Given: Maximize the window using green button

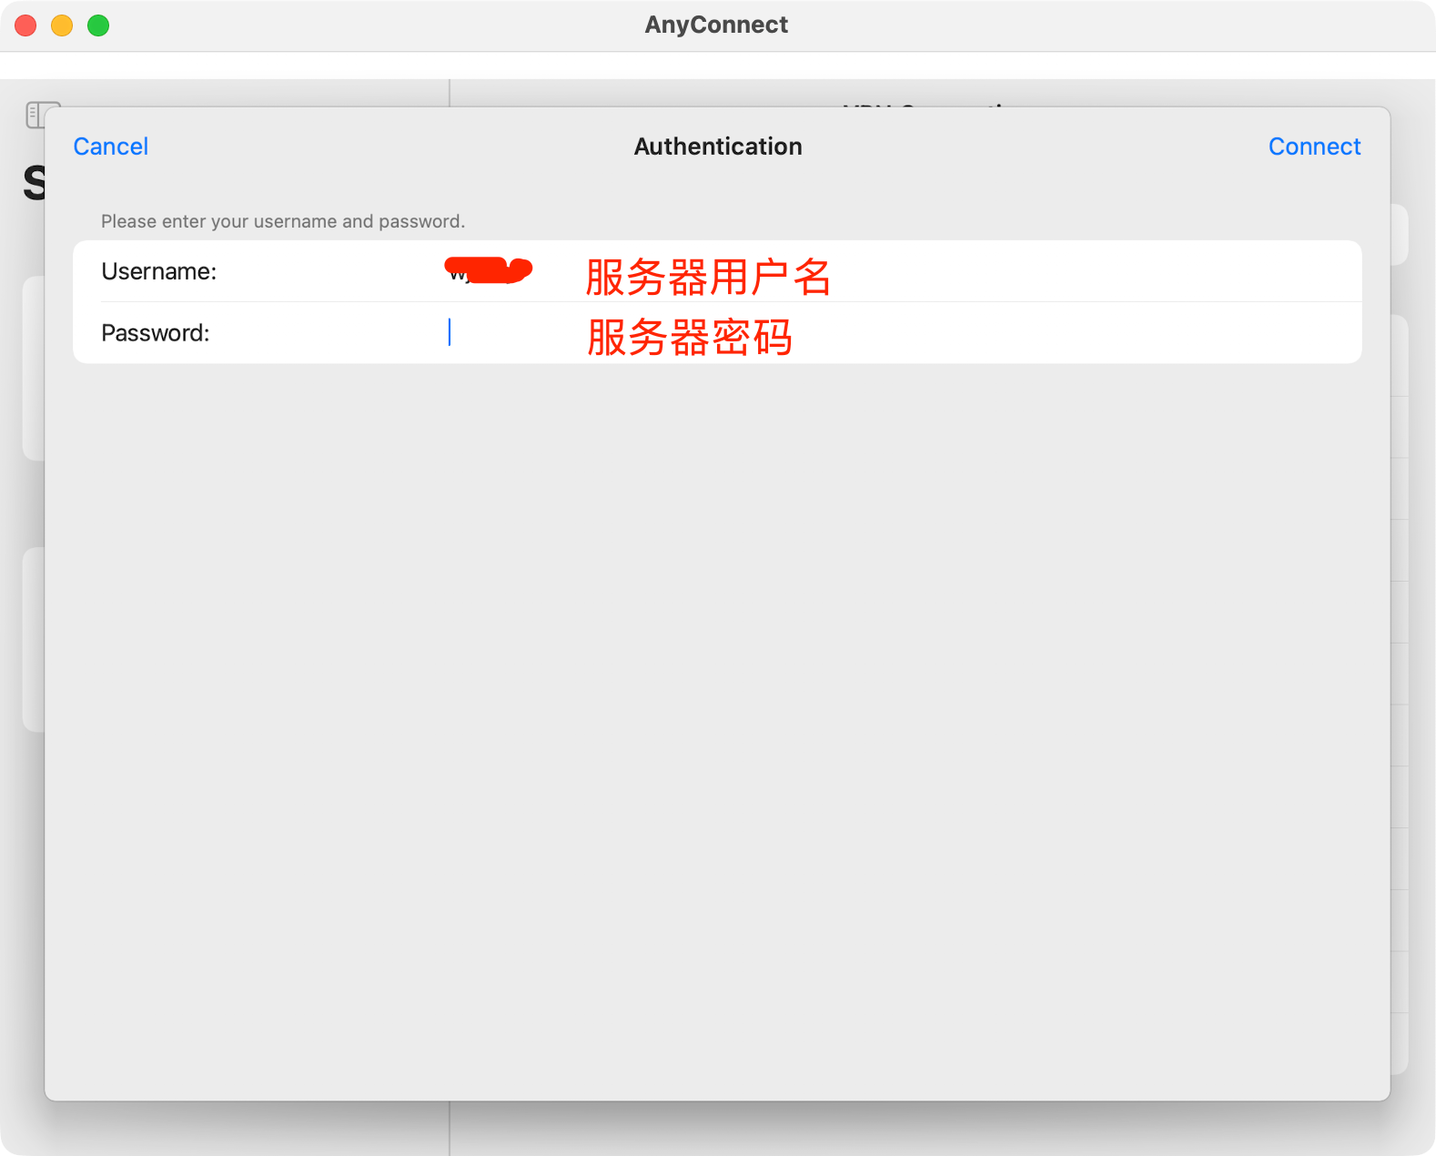Looking at the screenshot, I should click(x=98, y=25).
